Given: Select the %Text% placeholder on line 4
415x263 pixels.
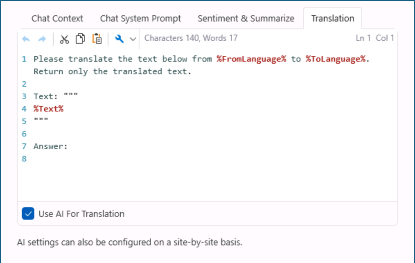Looking at the screenshot, I should tap(48, 109).
